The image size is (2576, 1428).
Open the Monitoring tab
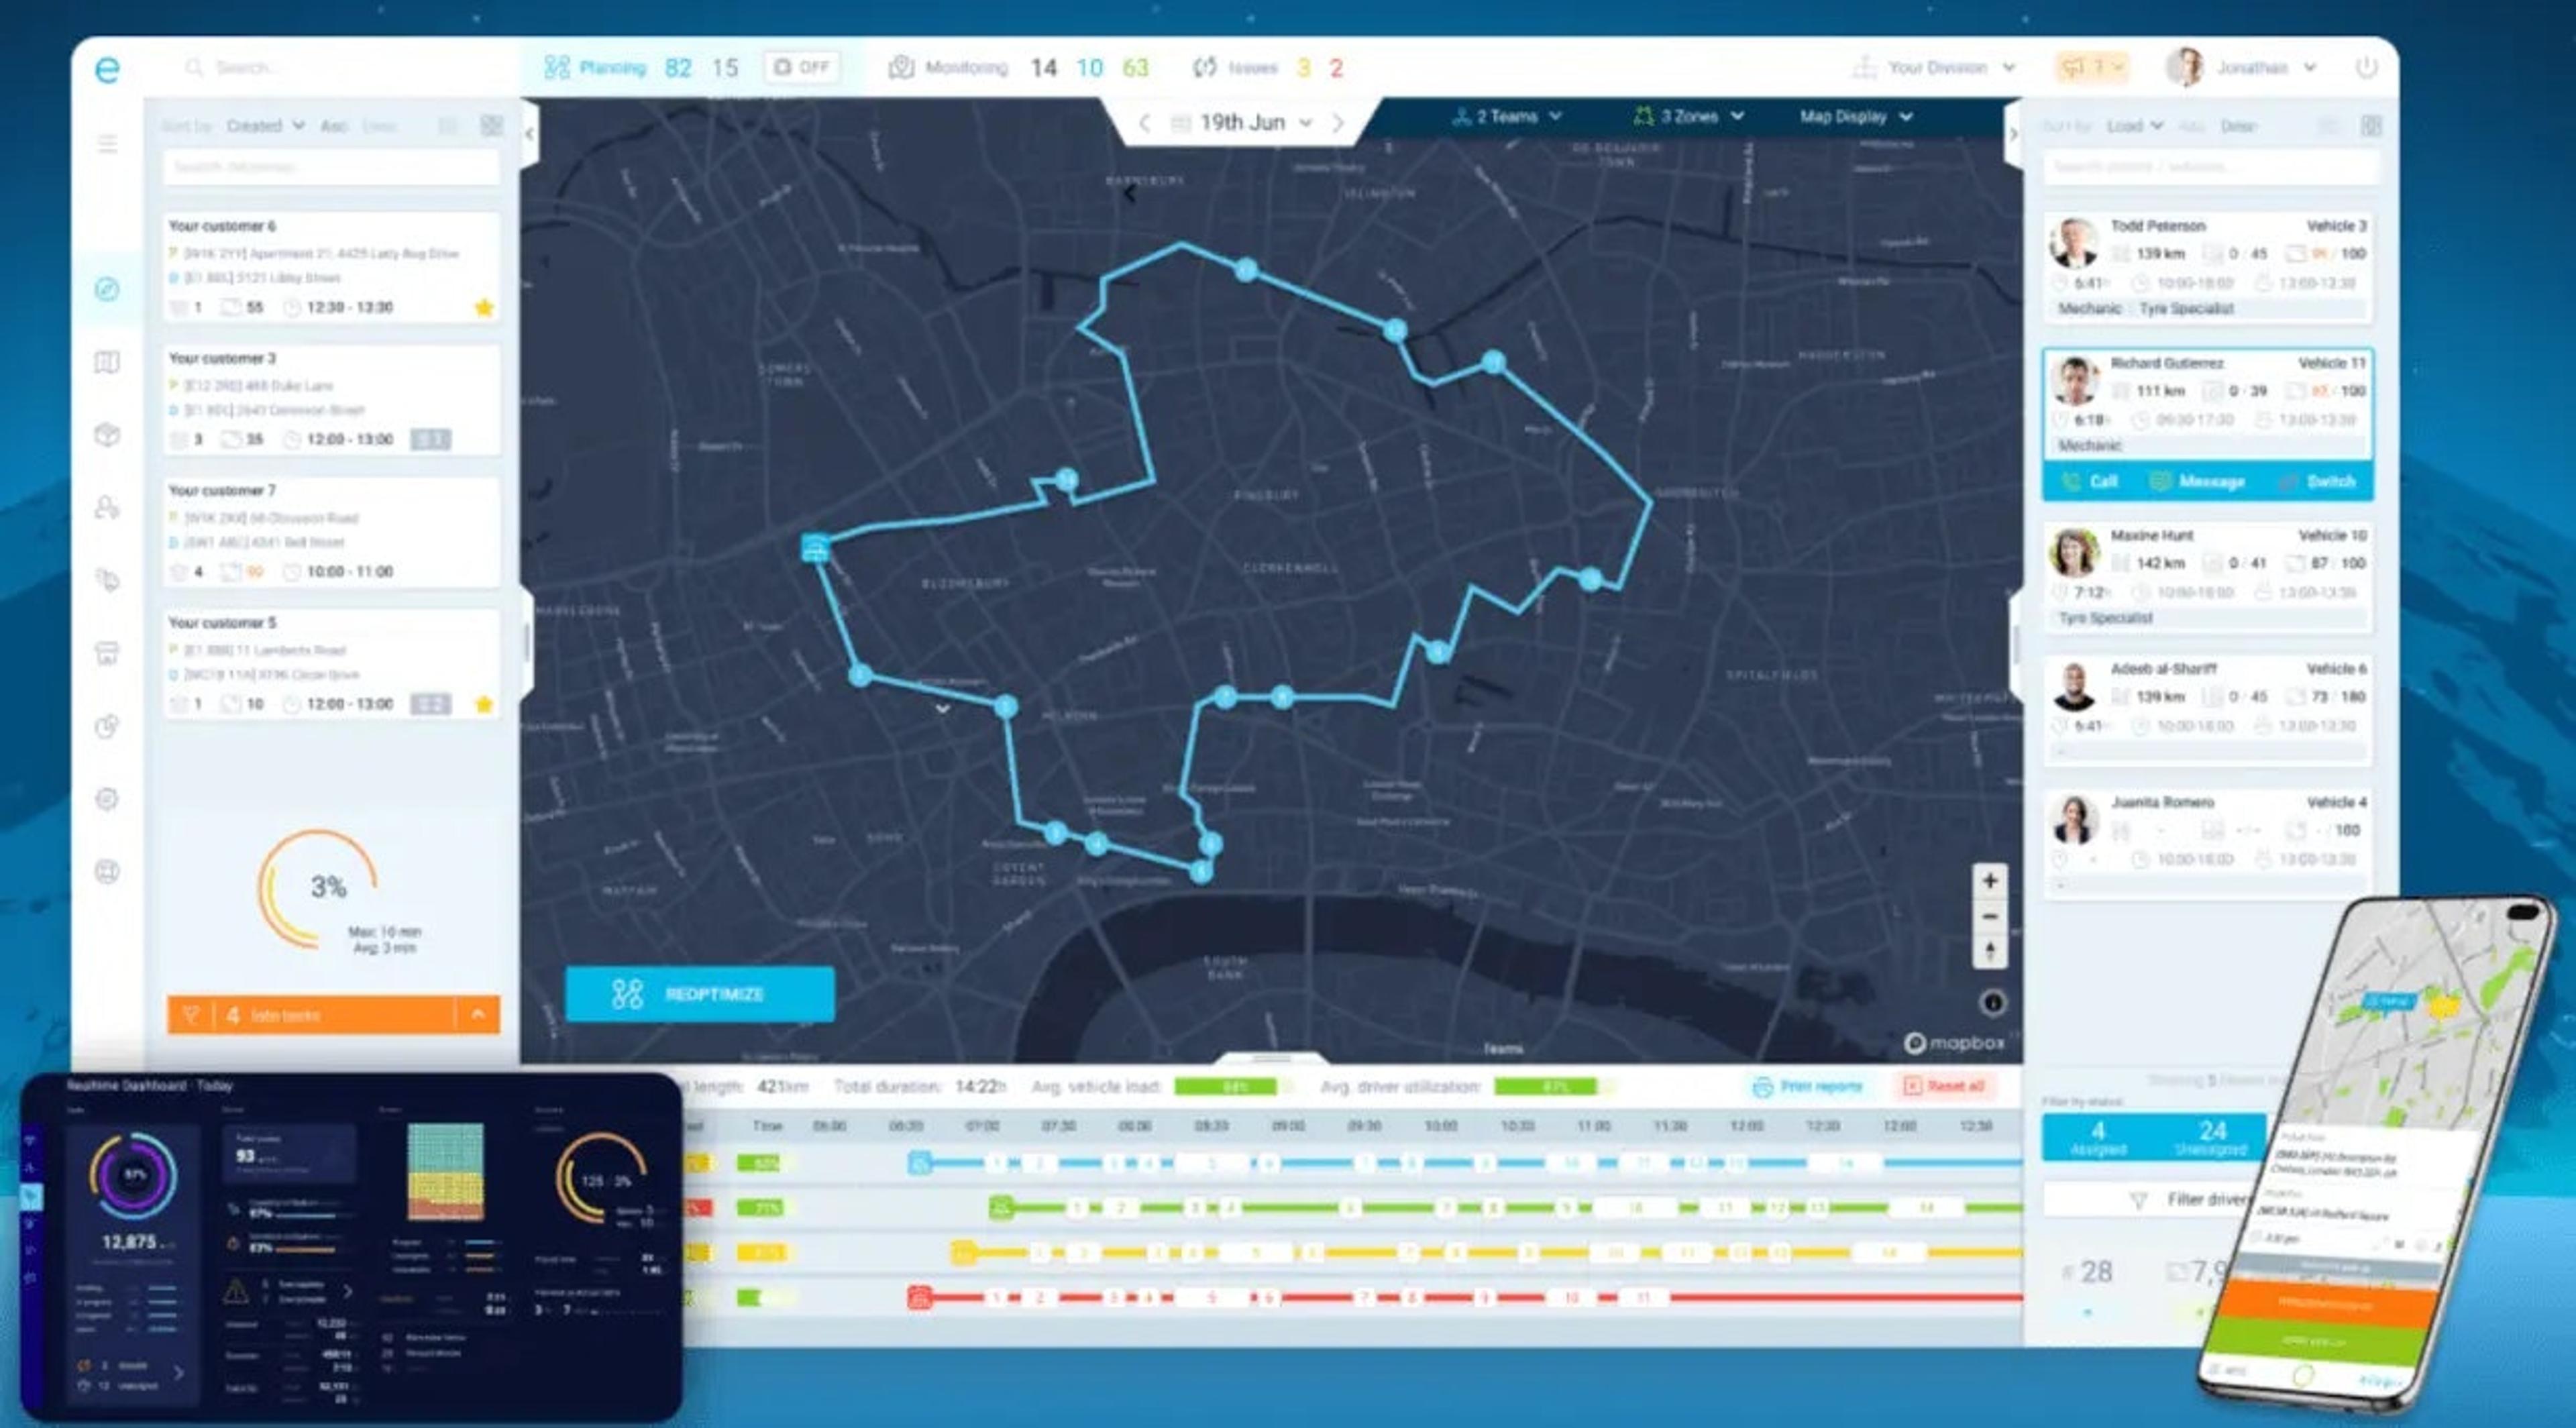pos(949,67)
